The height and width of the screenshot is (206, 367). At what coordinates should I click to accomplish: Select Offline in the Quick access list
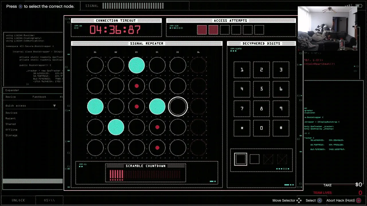pyautogui.click(x=11, y=130)
